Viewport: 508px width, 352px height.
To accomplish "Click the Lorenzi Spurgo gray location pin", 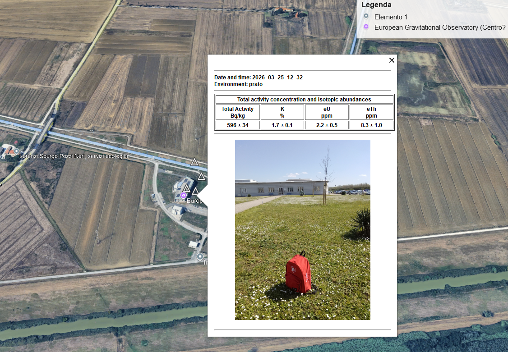I will [x=16, y=151].
